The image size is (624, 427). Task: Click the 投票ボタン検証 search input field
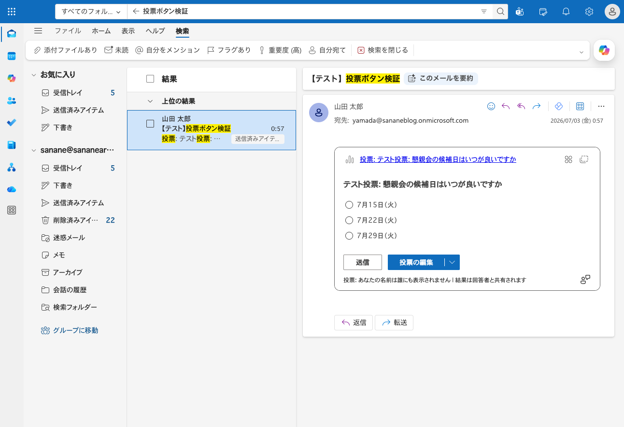[309, 12]
